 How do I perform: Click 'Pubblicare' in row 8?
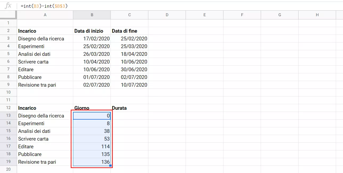tap(45, 77)
